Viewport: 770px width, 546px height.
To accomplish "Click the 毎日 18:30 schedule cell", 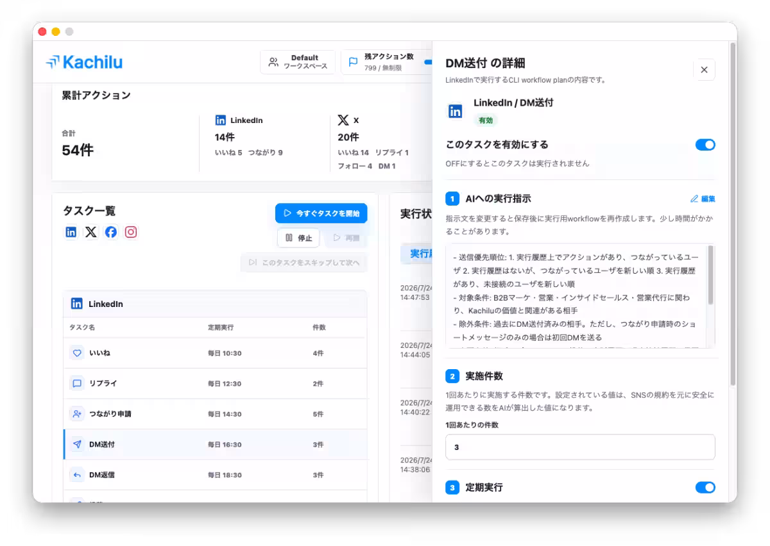I will (225, 475).
